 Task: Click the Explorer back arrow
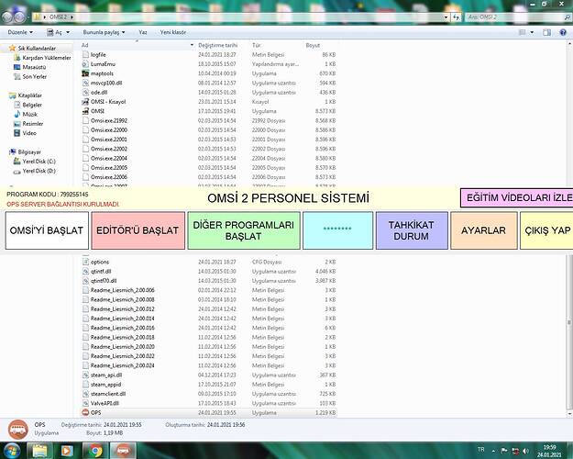coord(7,17)
